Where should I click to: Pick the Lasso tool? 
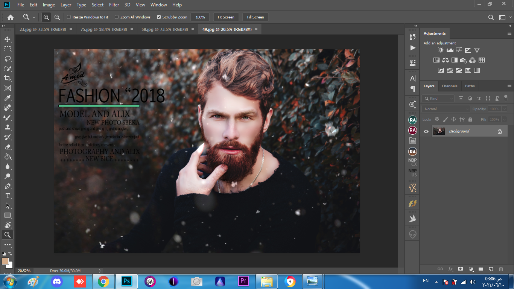tap(8, 59)
